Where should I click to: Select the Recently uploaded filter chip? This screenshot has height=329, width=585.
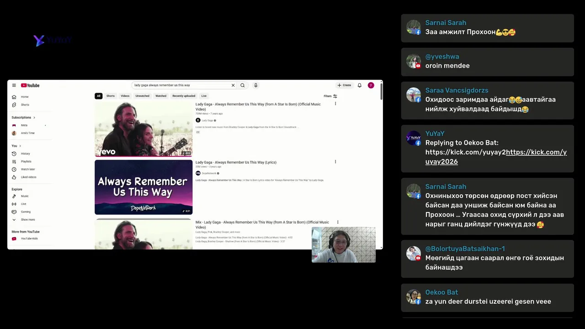(184, 96)
